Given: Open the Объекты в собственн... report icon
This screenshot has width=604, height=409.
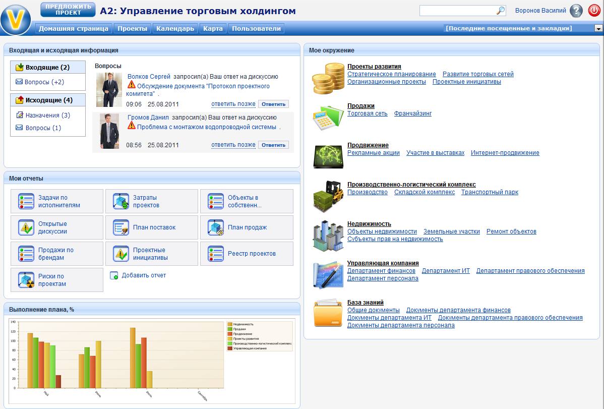Looking at the screenshot, I should point(216,201).
